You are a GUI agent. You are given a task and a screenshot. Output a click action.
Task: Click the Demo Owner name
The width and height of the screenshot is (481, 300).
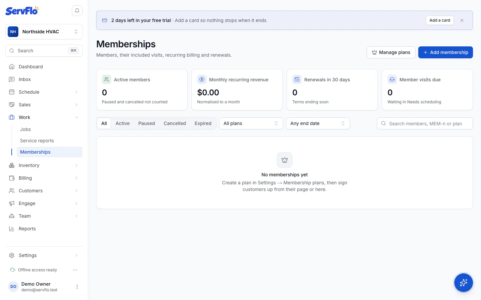36,284
